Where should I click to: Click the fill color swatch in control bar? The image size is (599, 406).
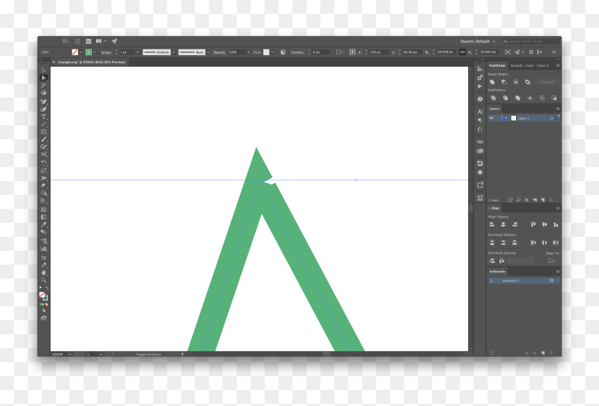click(x=75, y=52)
